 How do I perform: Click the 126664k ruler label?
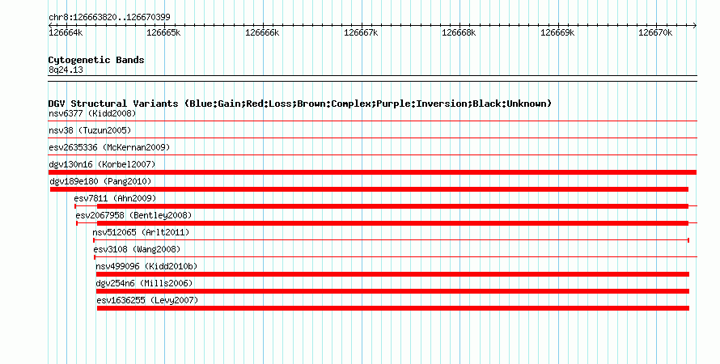(x=66, y=32)
